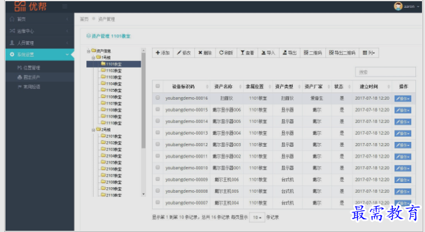
Task: Open the page size dropdown showing 10
Action: [x=257, y=217]
